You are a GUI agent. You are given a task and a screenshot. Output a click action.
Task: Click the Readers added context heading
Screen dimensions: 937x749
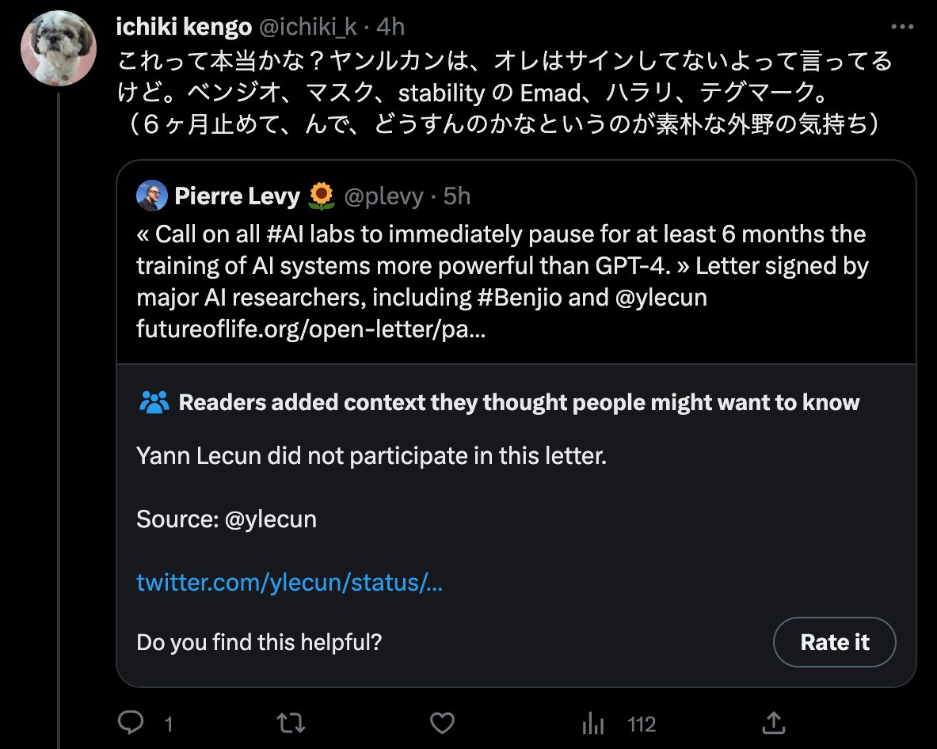pos(519,402)
